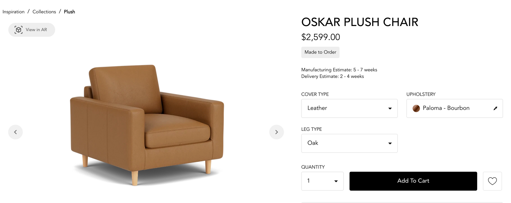Click the Quantity dropdown caret
Viewport: 511px width, 203px height.
(x=336, y=181)
